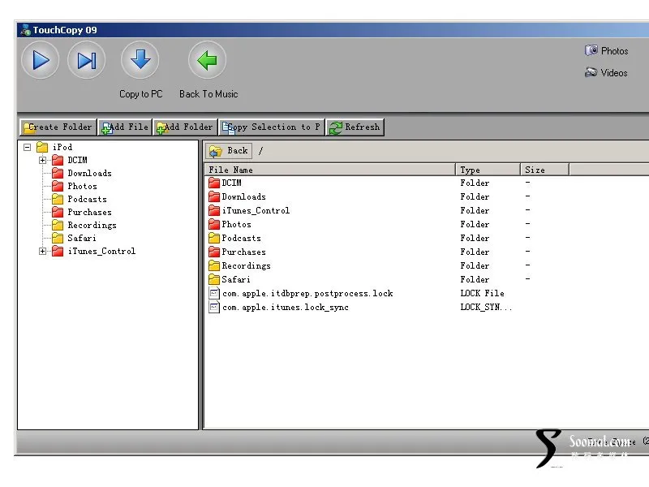Screen dimensions: 649x487
Task: Select Downloads in the folder tree
Action: [90, 173]
